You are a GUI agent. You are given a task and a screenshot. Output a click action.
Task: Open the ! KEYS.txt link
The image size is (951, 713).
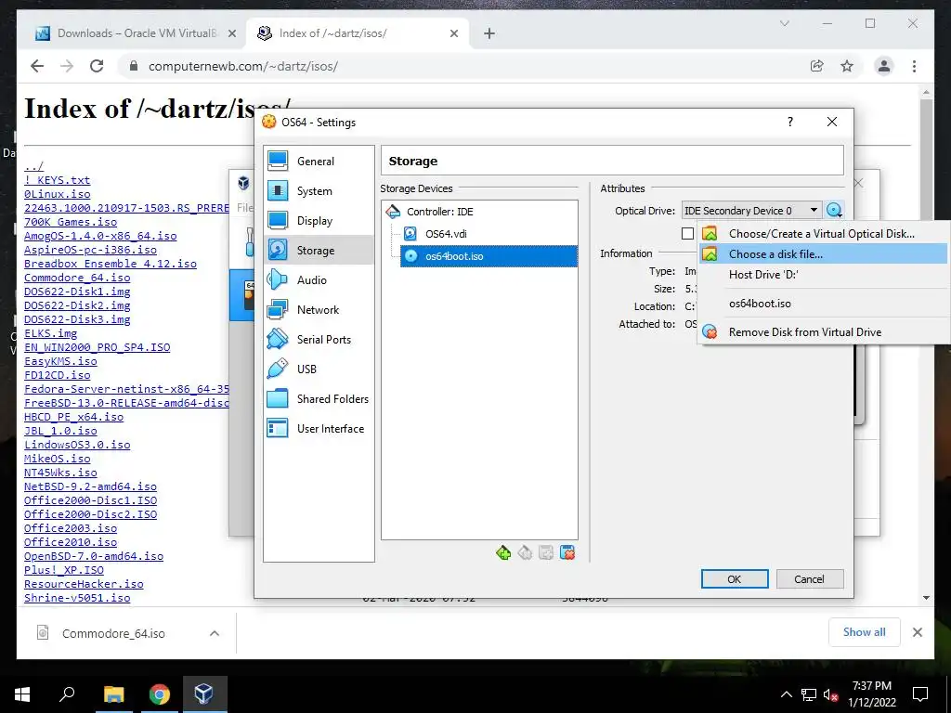(57, 180)
